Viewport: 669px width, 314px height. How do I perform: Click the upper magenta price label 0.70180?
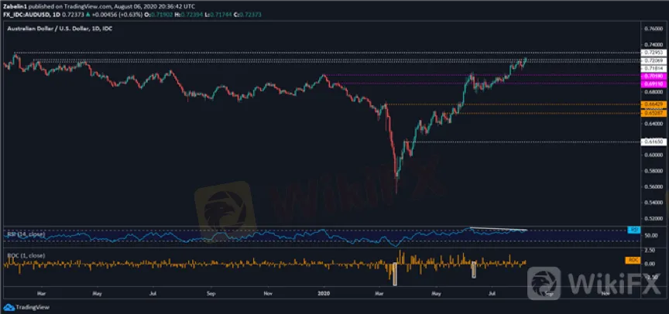pyautogui.click(x=654, y=76)
